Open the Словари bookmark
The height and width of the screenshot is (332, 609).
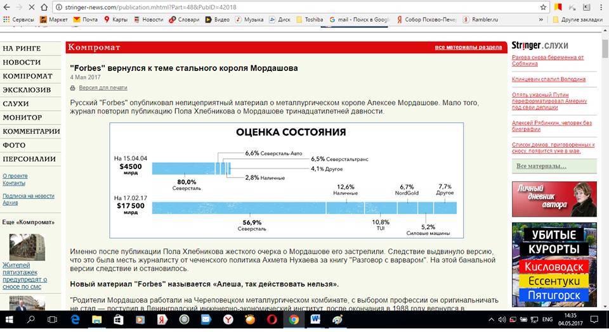point(184,20)
